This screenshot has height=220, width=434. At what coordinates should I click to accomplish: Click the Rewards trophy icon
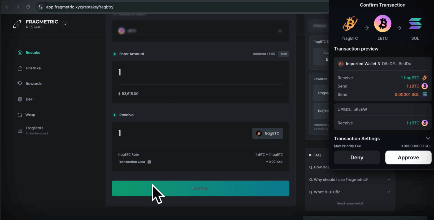(20, 84)
